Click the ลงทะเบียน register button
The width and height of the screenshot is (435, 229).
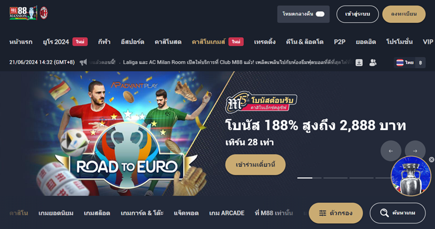point(404,14)
